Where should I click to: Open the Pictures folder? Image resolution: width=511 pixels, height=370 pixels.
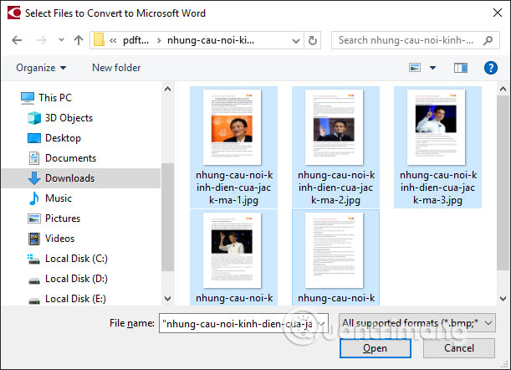pyautogui.click(x=54, y=218)
